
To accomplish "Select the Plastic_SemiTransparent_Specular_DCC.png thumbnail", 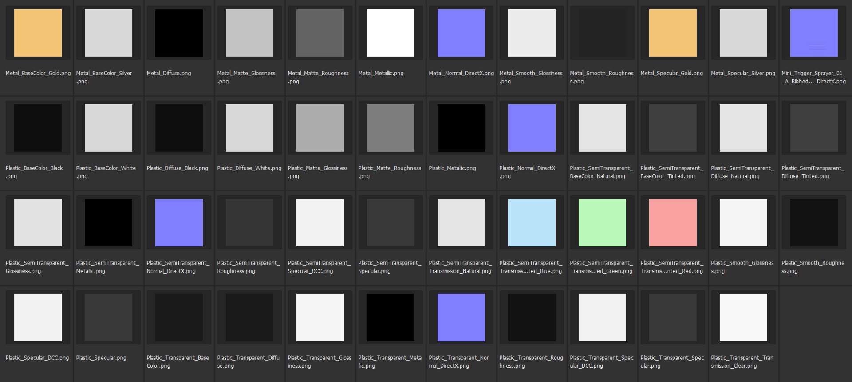I will (x=320, y=222).
